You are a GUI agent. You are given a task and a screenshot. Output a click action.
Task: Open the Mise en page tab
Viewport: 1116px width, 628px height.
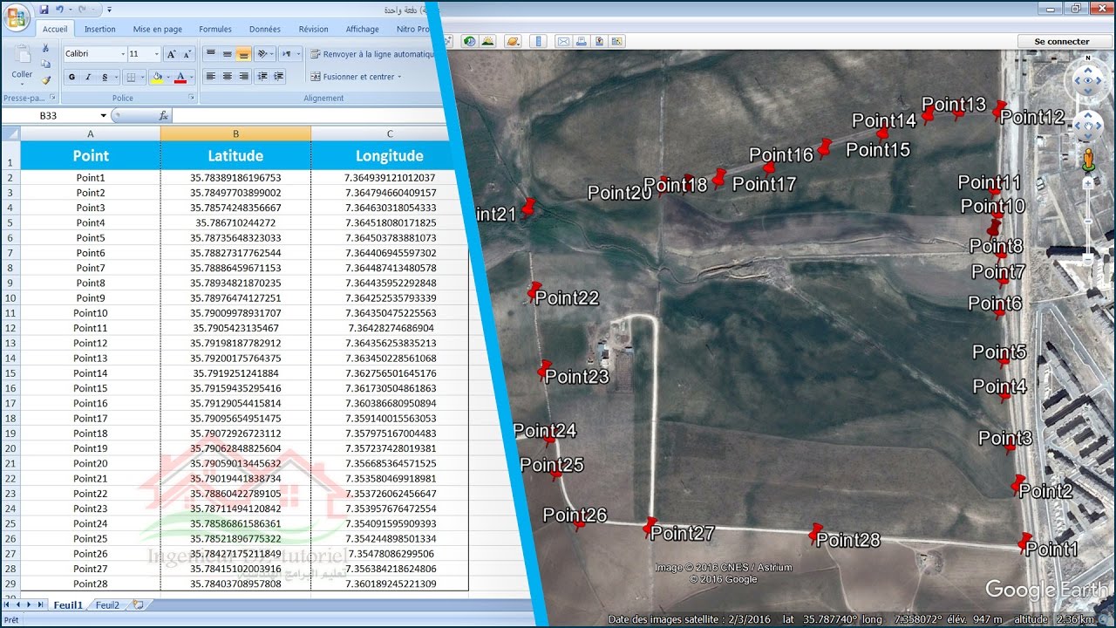158,29
